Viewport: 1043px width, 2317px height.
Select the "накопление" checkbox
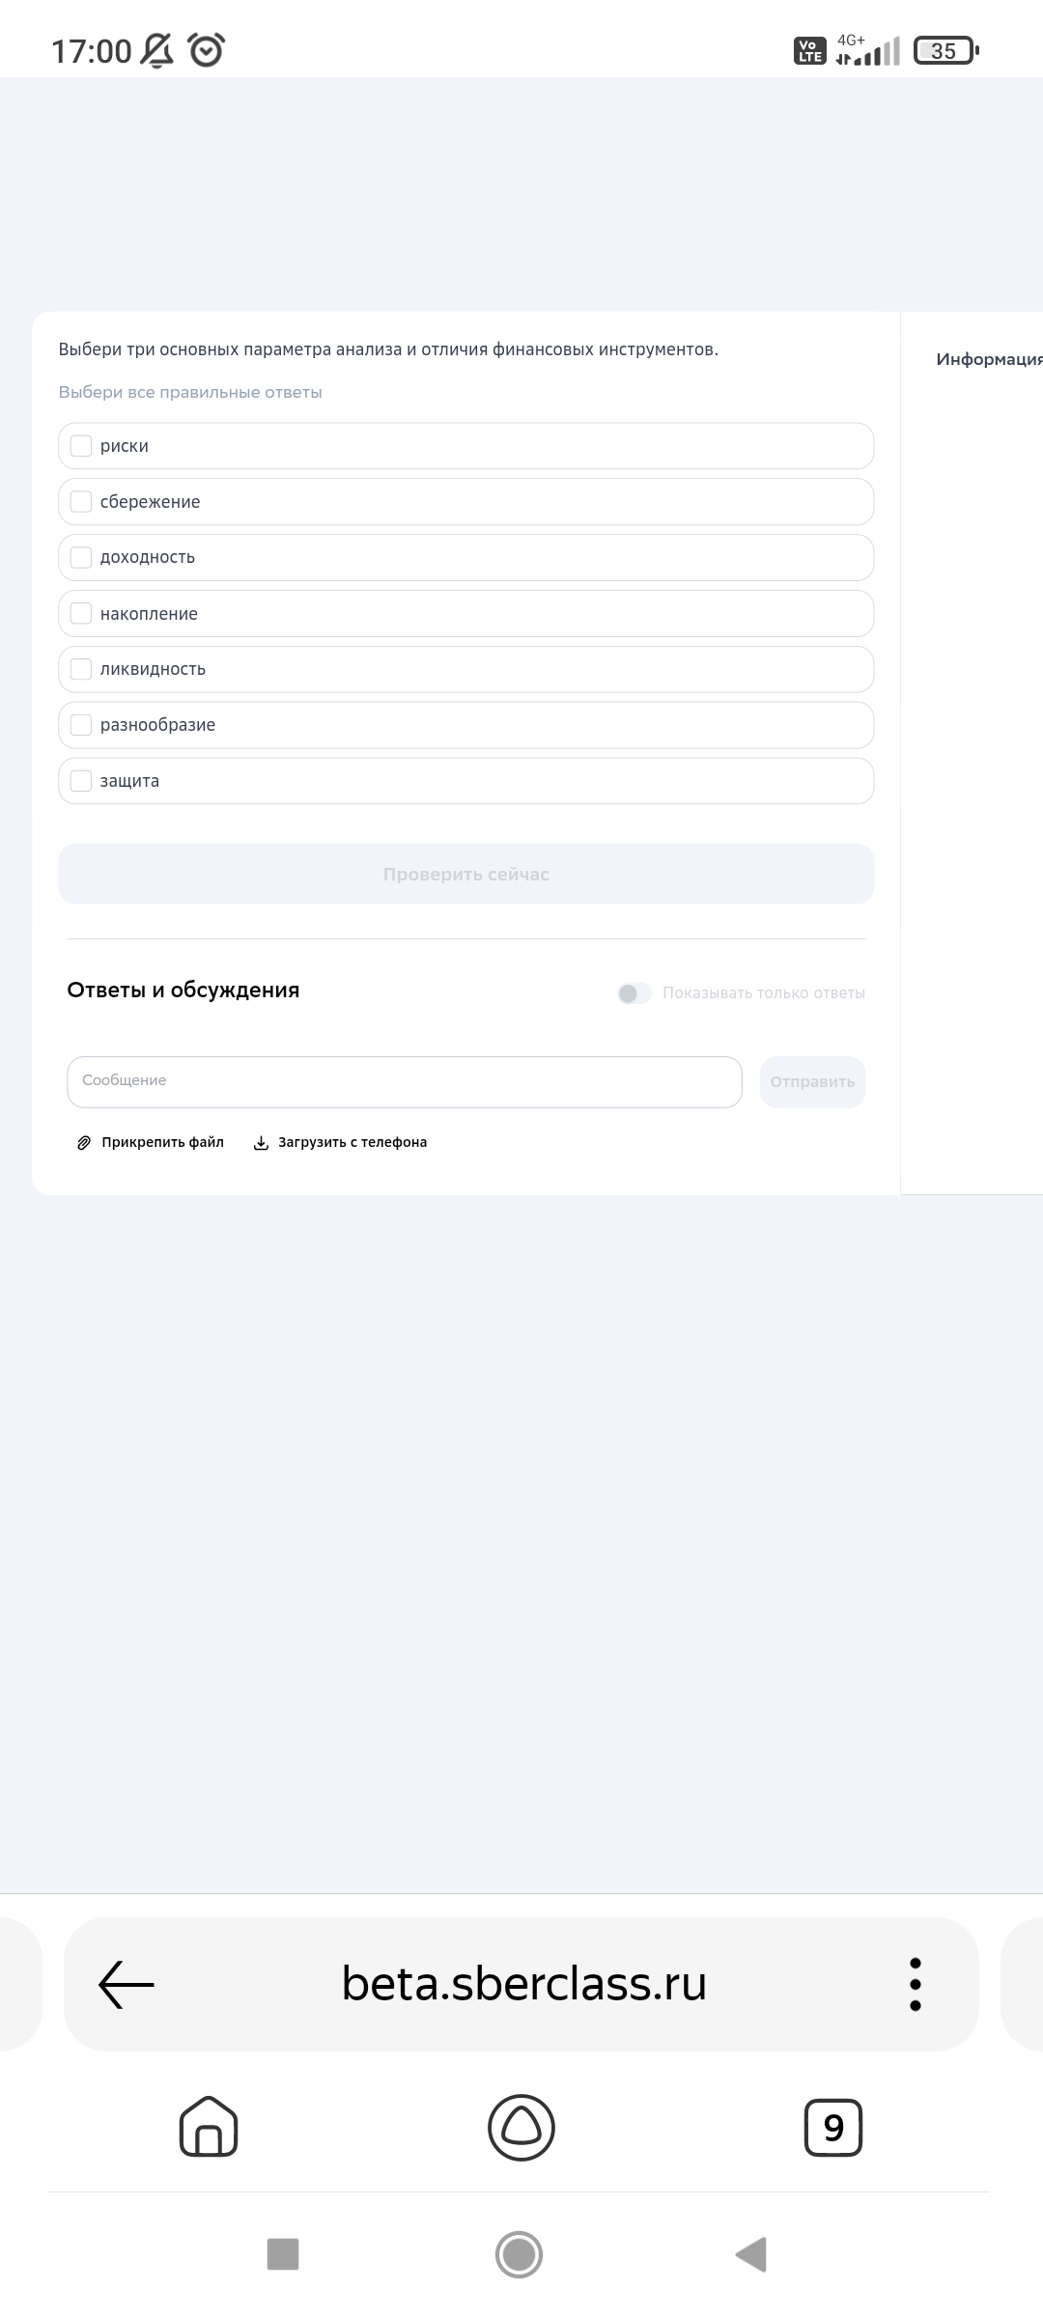pos(81,614)
